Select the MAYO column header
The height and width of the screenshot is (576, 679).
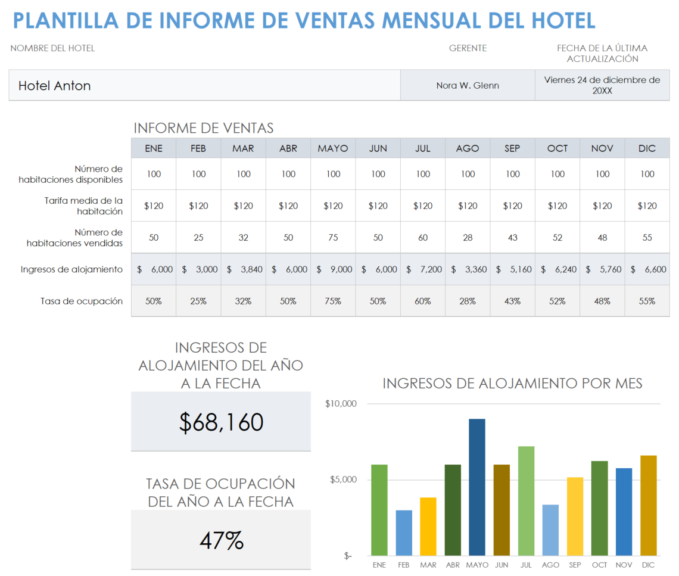[332, 148]
